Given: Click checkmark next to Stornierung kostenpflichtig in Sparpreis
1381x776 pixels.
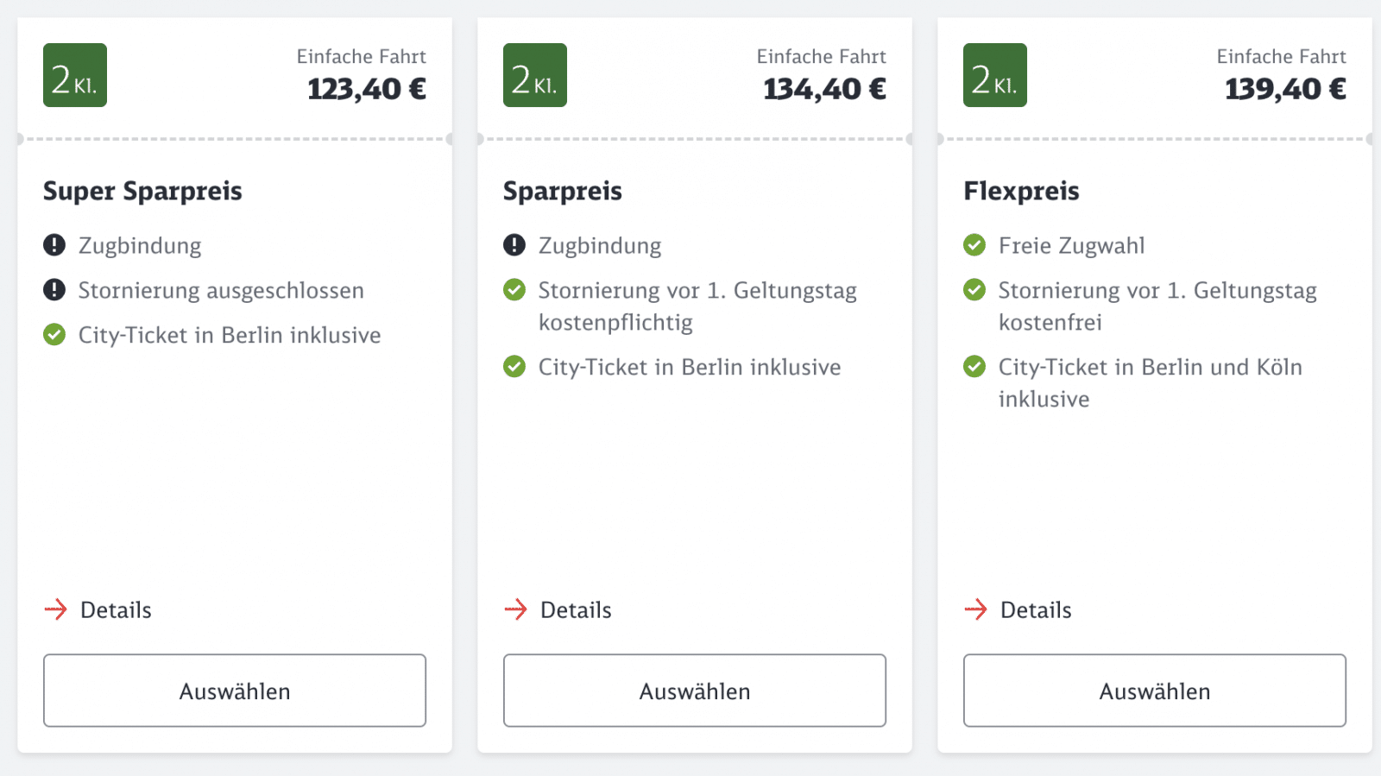Looking at the screenshot, I should (x=514, y=290).
